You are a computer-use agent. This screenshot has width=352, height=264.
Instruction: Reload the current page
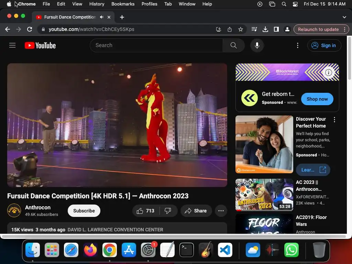(30, 29)
